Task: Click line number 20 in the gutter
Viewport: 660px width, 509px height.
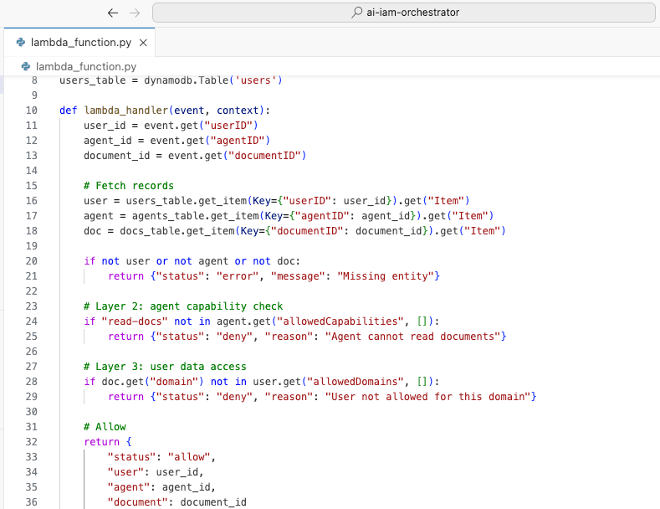Action: point(32,261)
